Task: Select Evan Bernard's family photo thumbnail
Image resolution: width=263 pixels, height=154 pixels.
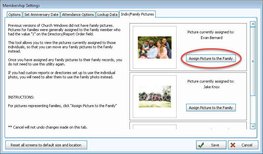Action: tap(155, 48)
